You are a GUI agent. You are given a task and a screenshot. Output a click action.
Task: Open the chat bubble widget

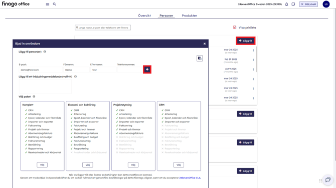click(328, 180)
